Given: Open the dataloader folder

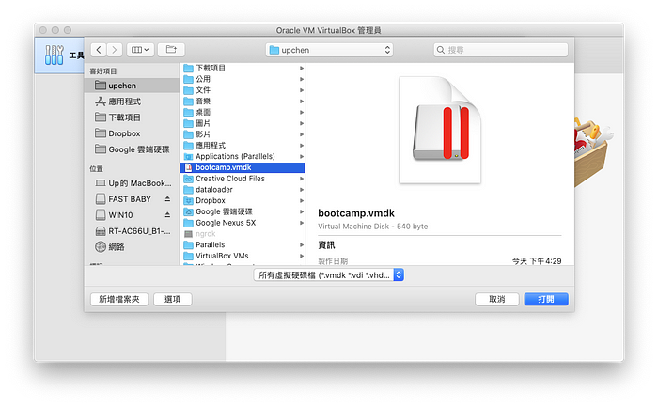Looking at the screenshot, I should (x=243, y=190).
